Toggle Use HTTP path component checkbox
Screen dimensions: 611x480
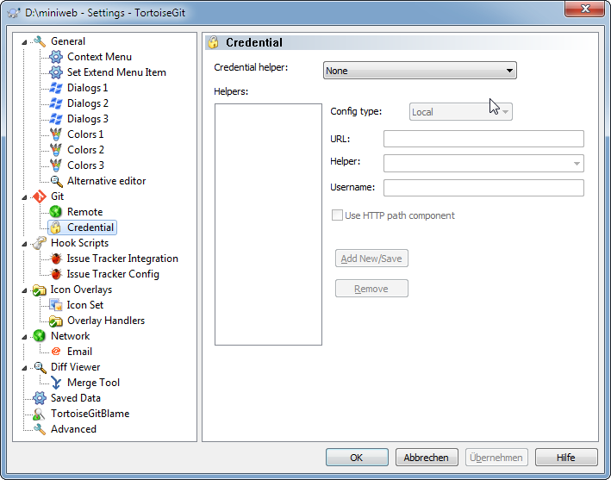tap(337, 215)
